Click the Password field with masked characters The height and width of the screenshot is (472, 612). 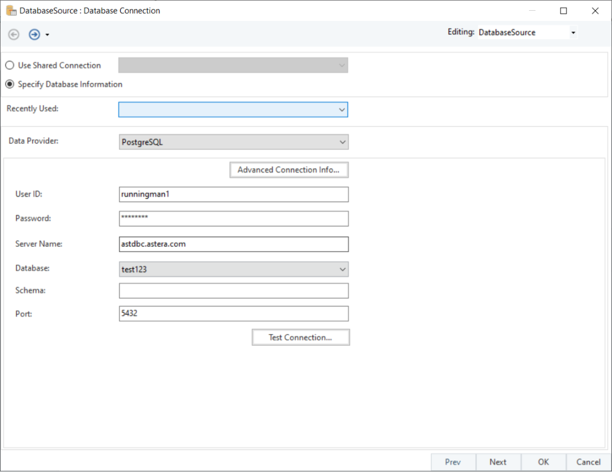point(233,219)
